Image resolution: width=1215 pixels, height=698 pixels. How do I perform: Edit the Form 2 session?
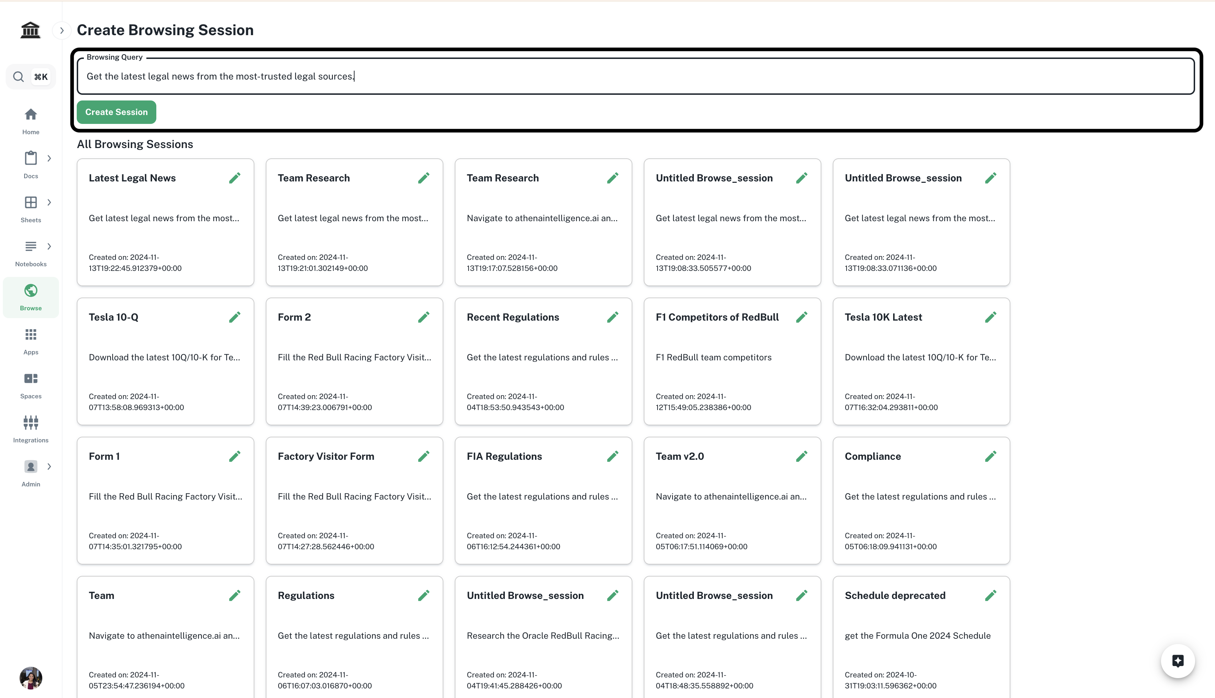pyautogui.click(x=423, y=317)
